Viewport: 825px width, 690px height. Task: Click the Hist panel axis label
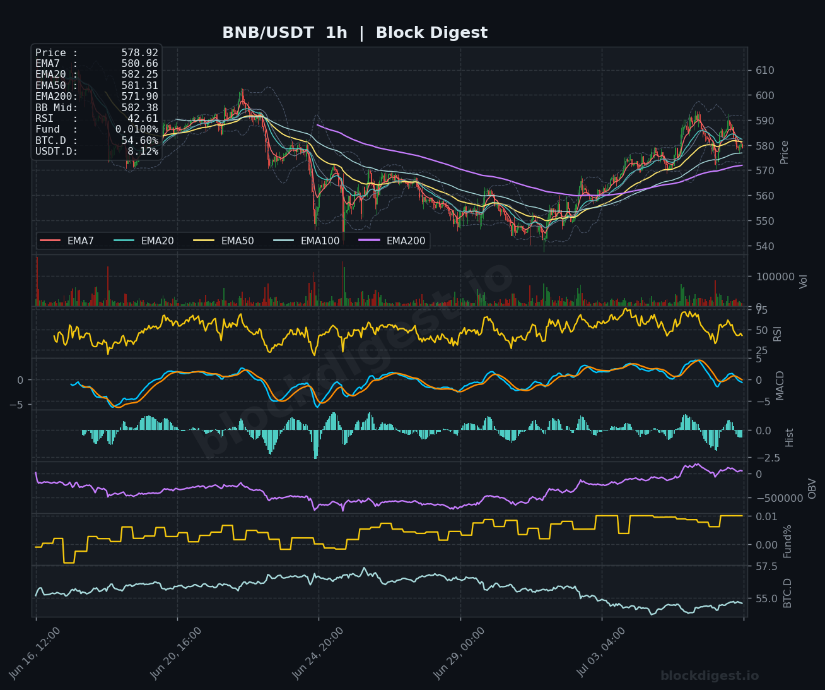pos(789,437)
